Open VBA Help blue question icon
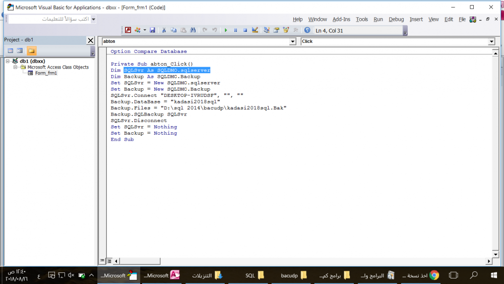 (x=307, y=30)
